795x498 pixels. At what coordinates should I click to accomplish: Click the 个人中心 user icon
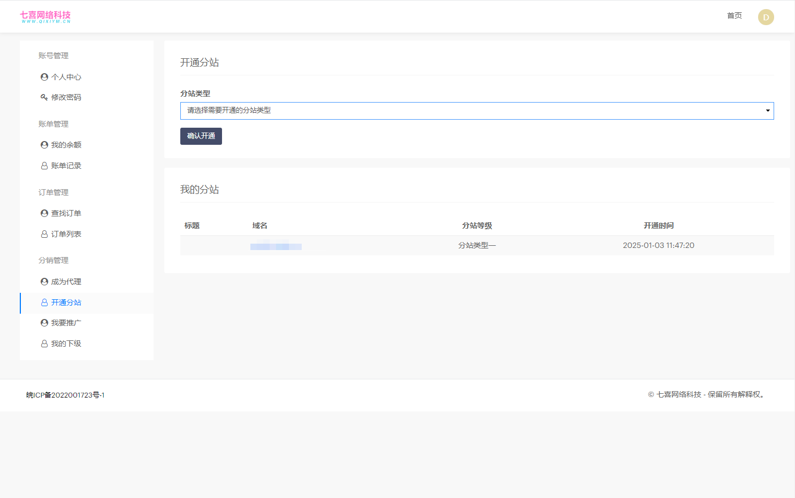tap(44, 77)
